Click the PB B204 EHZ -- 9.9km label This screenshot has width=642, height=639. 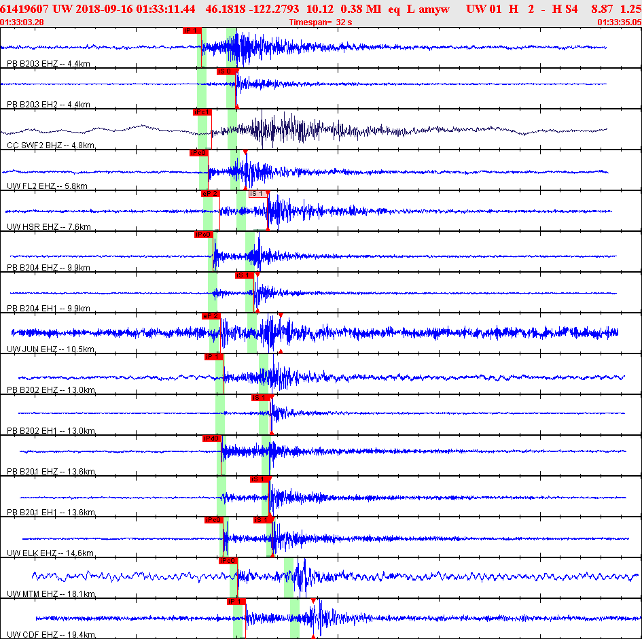tap(48, 267)
